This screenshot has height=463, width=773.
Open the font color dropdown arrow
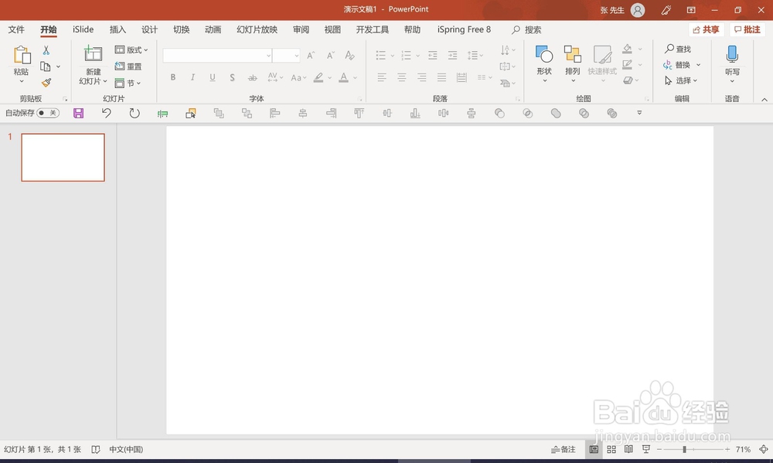[x=355, y=77]
